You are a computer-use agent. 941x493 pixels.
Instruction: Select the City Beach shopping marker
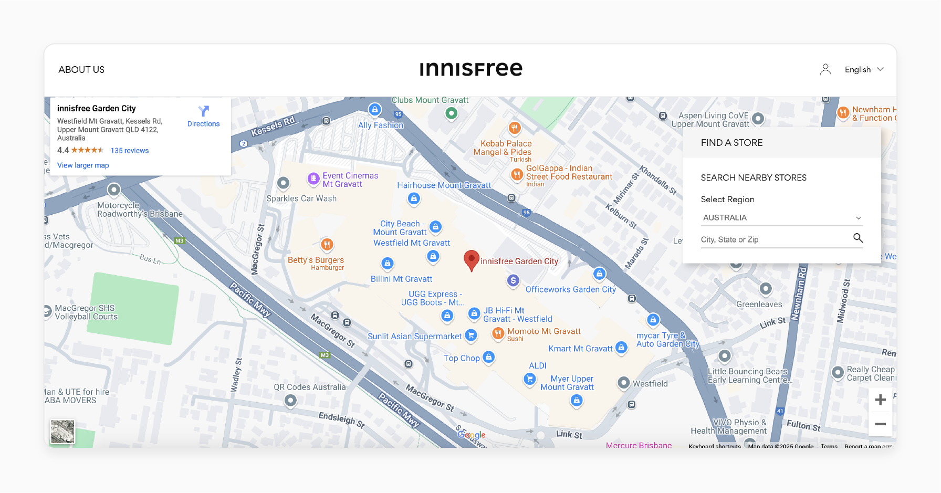coord(435,227)
